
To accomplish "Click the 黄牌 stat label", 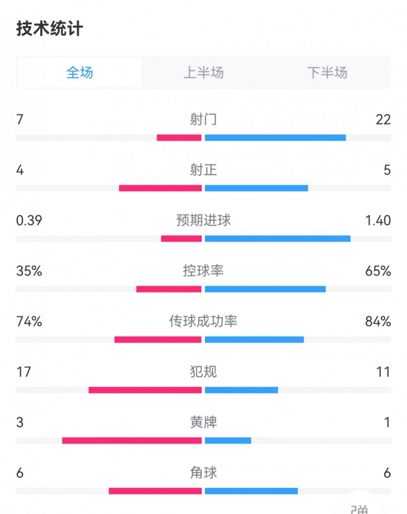I will pyautogui.click(x=203, y=422).
